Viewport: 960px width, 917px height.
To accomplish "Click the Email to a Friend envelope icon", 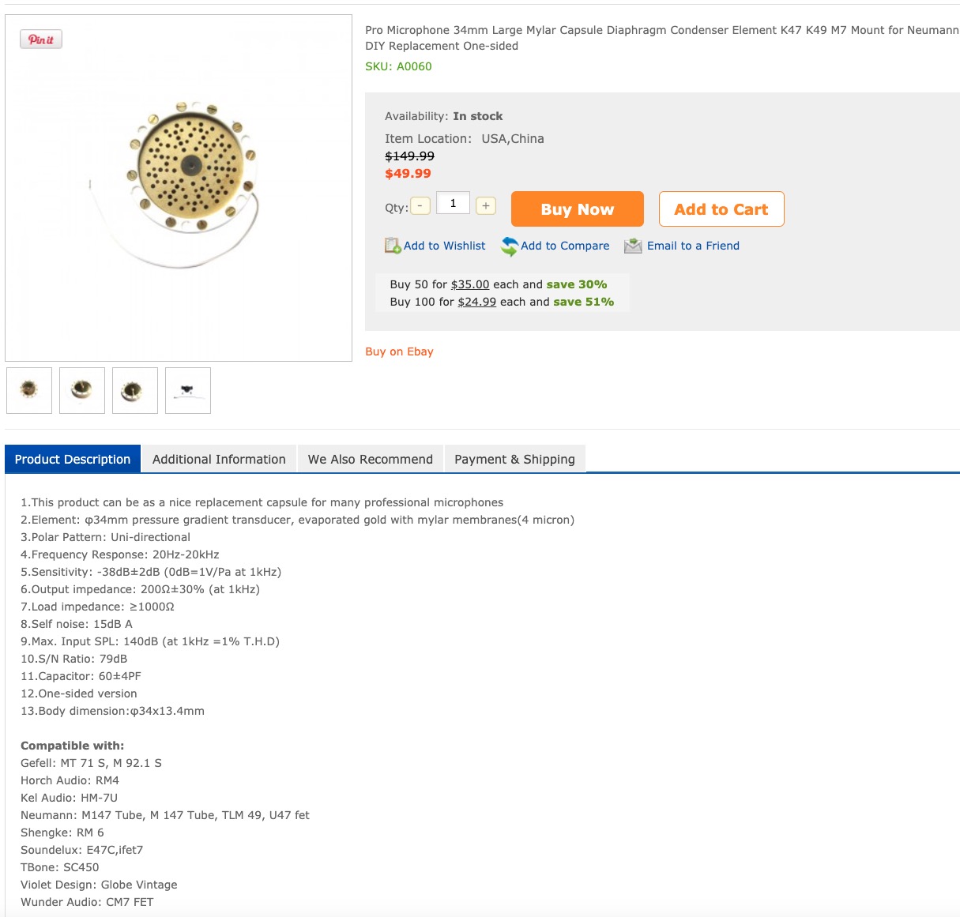I will 633,246.
